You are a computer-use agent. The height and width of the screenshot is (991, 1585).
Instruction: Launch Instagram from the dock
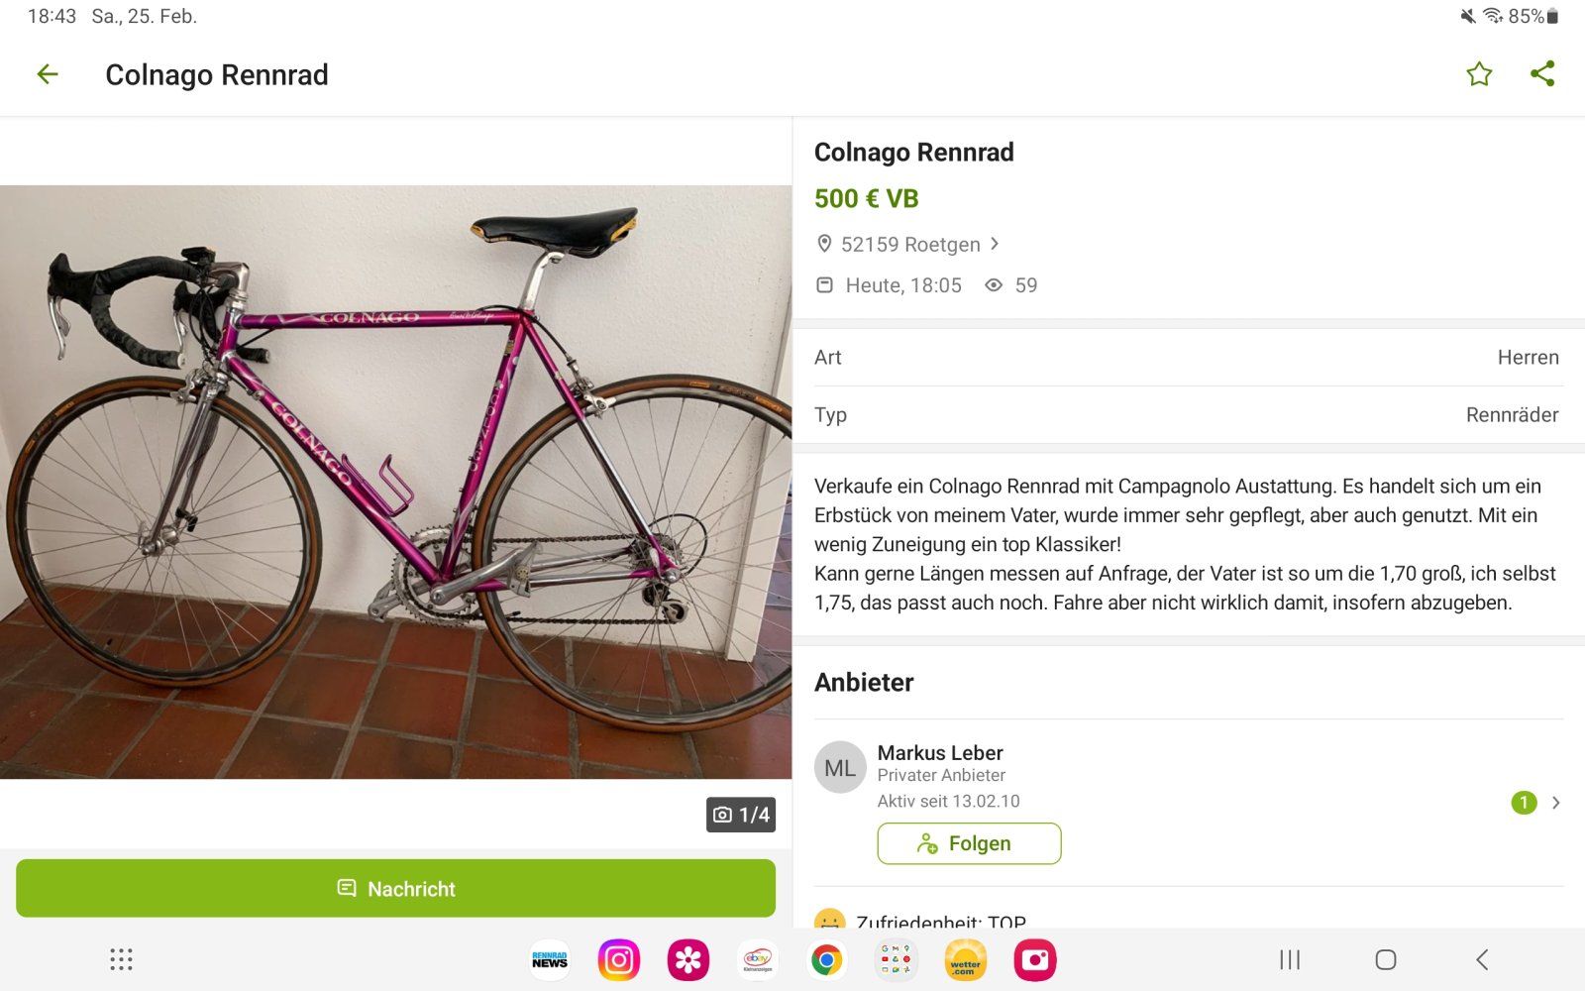pos(619,960)
